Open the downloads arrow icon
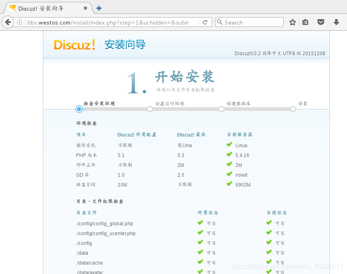The height and width of the screenshot is (274, 347). pyautogui.click(x=336, y=22)
